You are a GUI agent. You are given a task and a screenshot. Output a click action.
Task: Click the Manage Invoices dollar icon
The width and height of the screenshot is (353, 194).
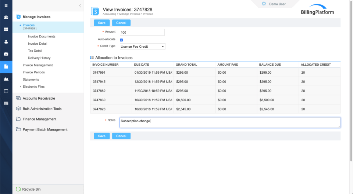pos(18,17)
